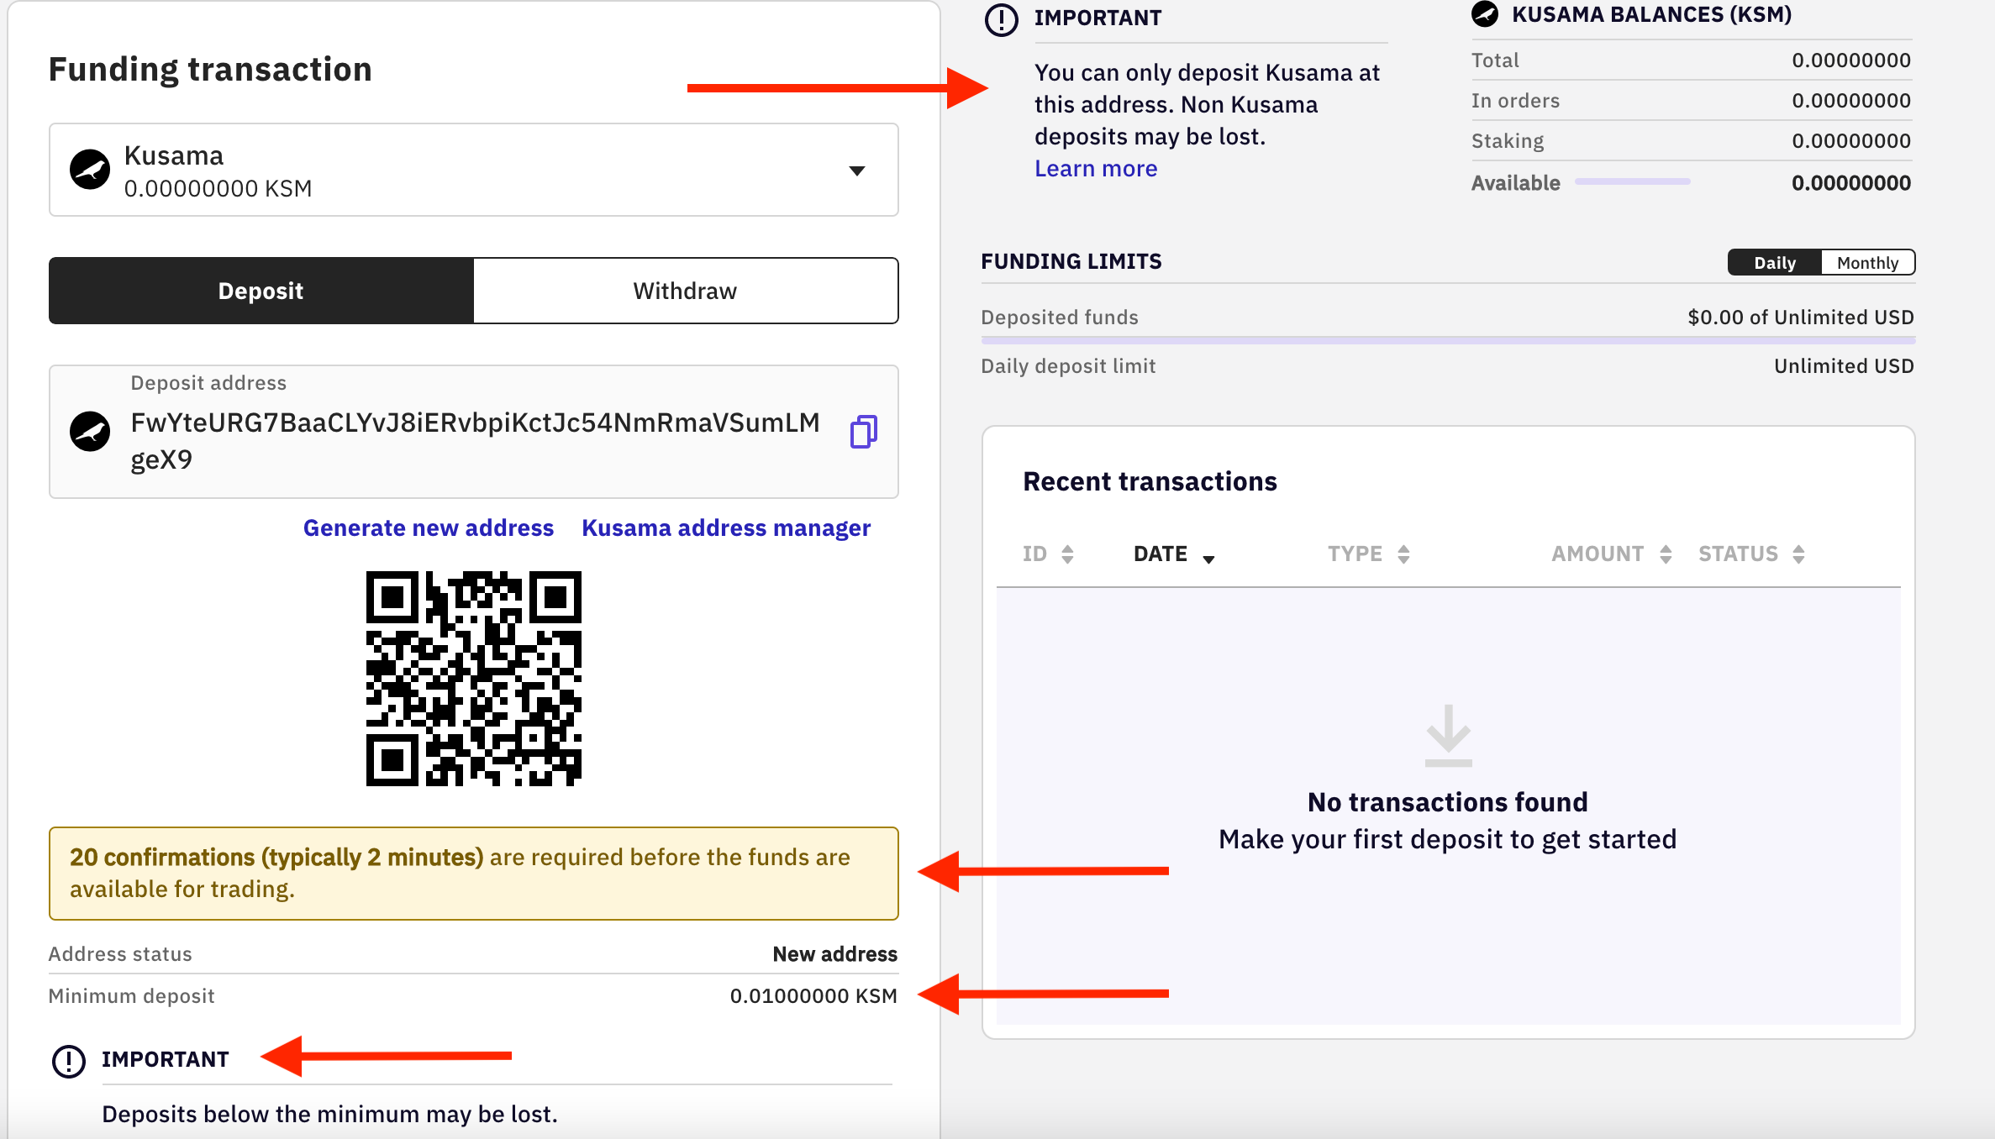Switch to the Deposit tab
Screen dimensions: 1995x1139
tap(261, 291)
